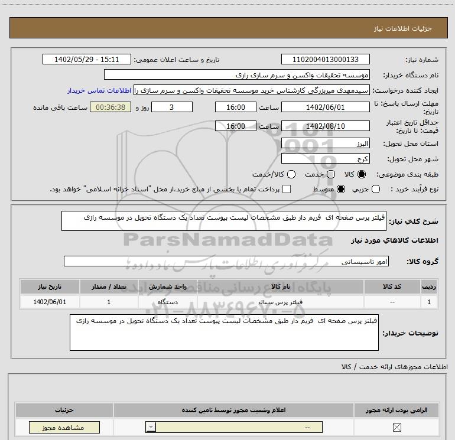The width and height of the screenshot is (455, 440).
Task: Click the response deadline hour 16:00 field
Action: pyautogui.click(x=236, y=107)
